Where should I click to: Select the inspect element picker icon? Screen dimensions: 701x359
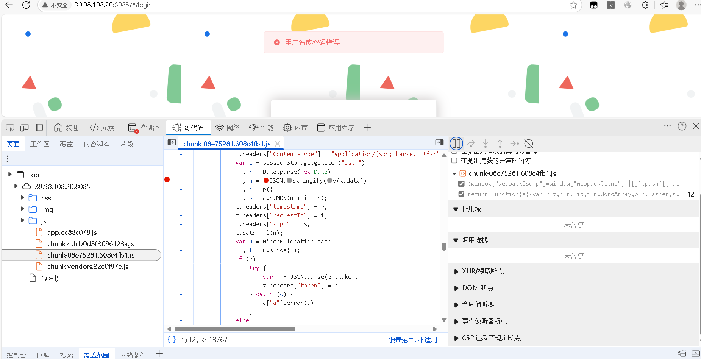click(10, 128)
